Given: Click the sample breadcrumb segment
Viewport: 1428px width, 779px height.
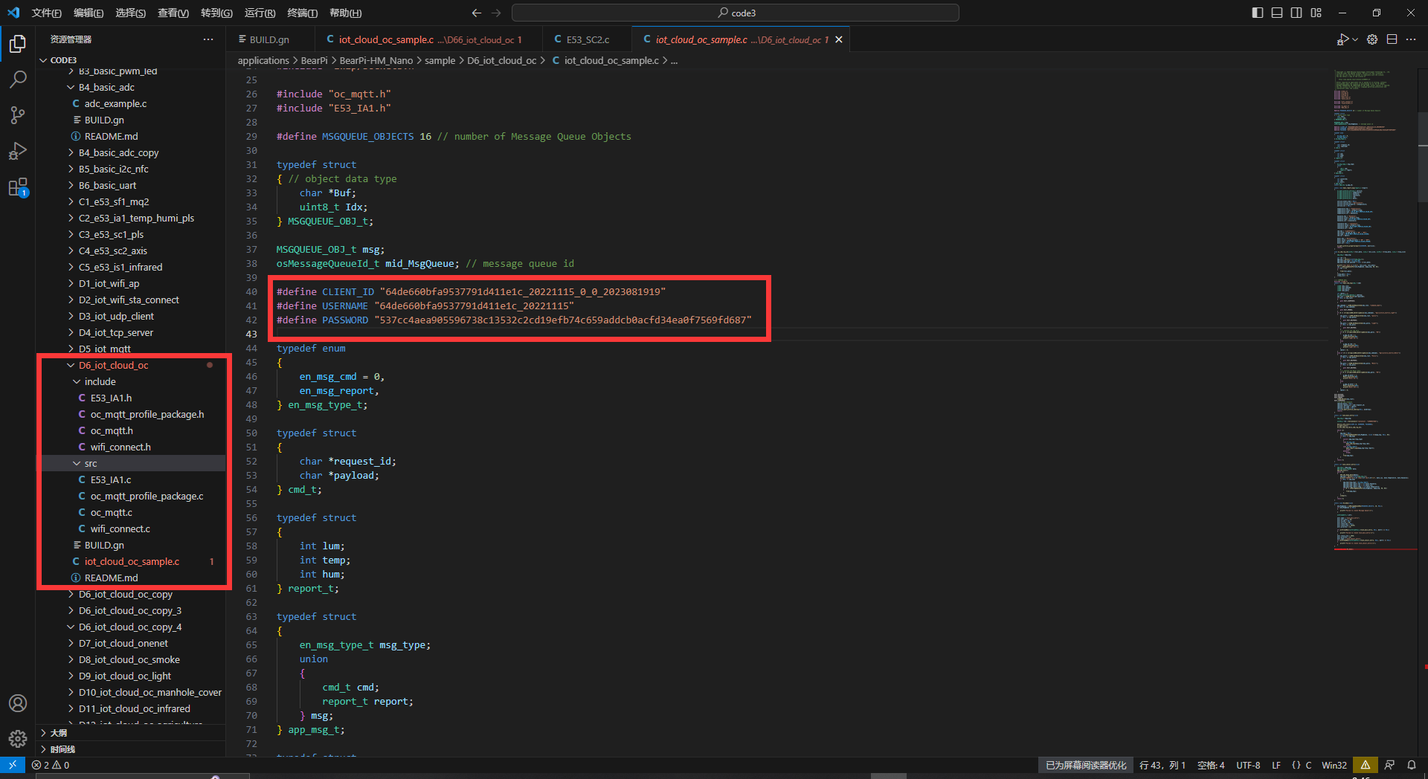Looking at the screenshot, I should coord(440,61).
